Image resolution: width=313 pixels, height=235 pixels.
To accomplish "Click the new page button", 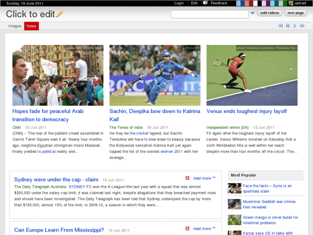I will point(295,13).
